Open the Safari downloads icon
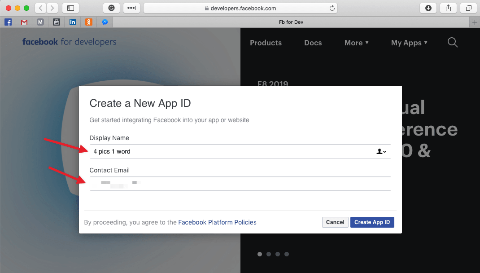 coord(428,8)
